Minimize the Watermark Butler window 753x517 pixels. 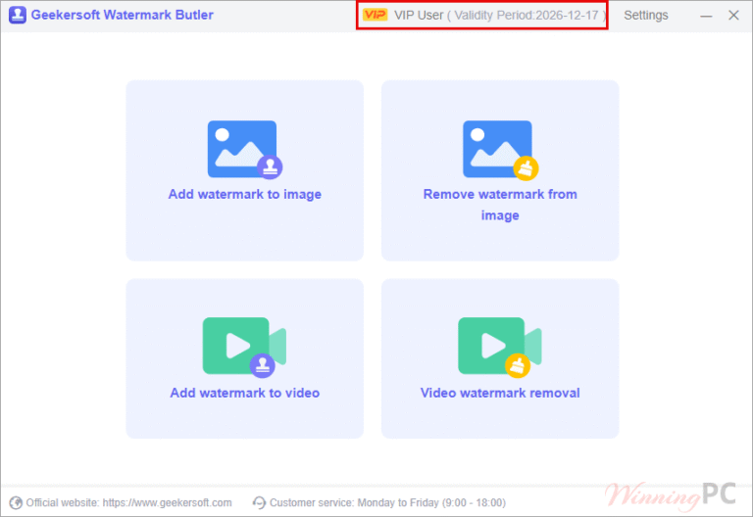(706, 16)
